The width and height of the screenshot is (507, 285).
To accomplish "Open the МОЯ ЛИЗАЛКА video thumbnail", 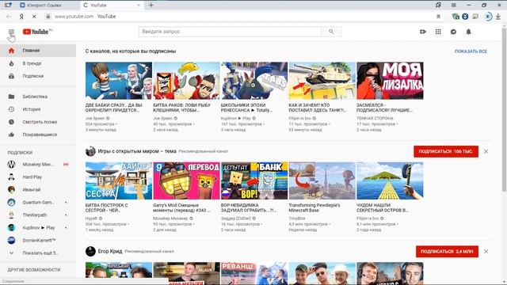I will click(390, 81).
